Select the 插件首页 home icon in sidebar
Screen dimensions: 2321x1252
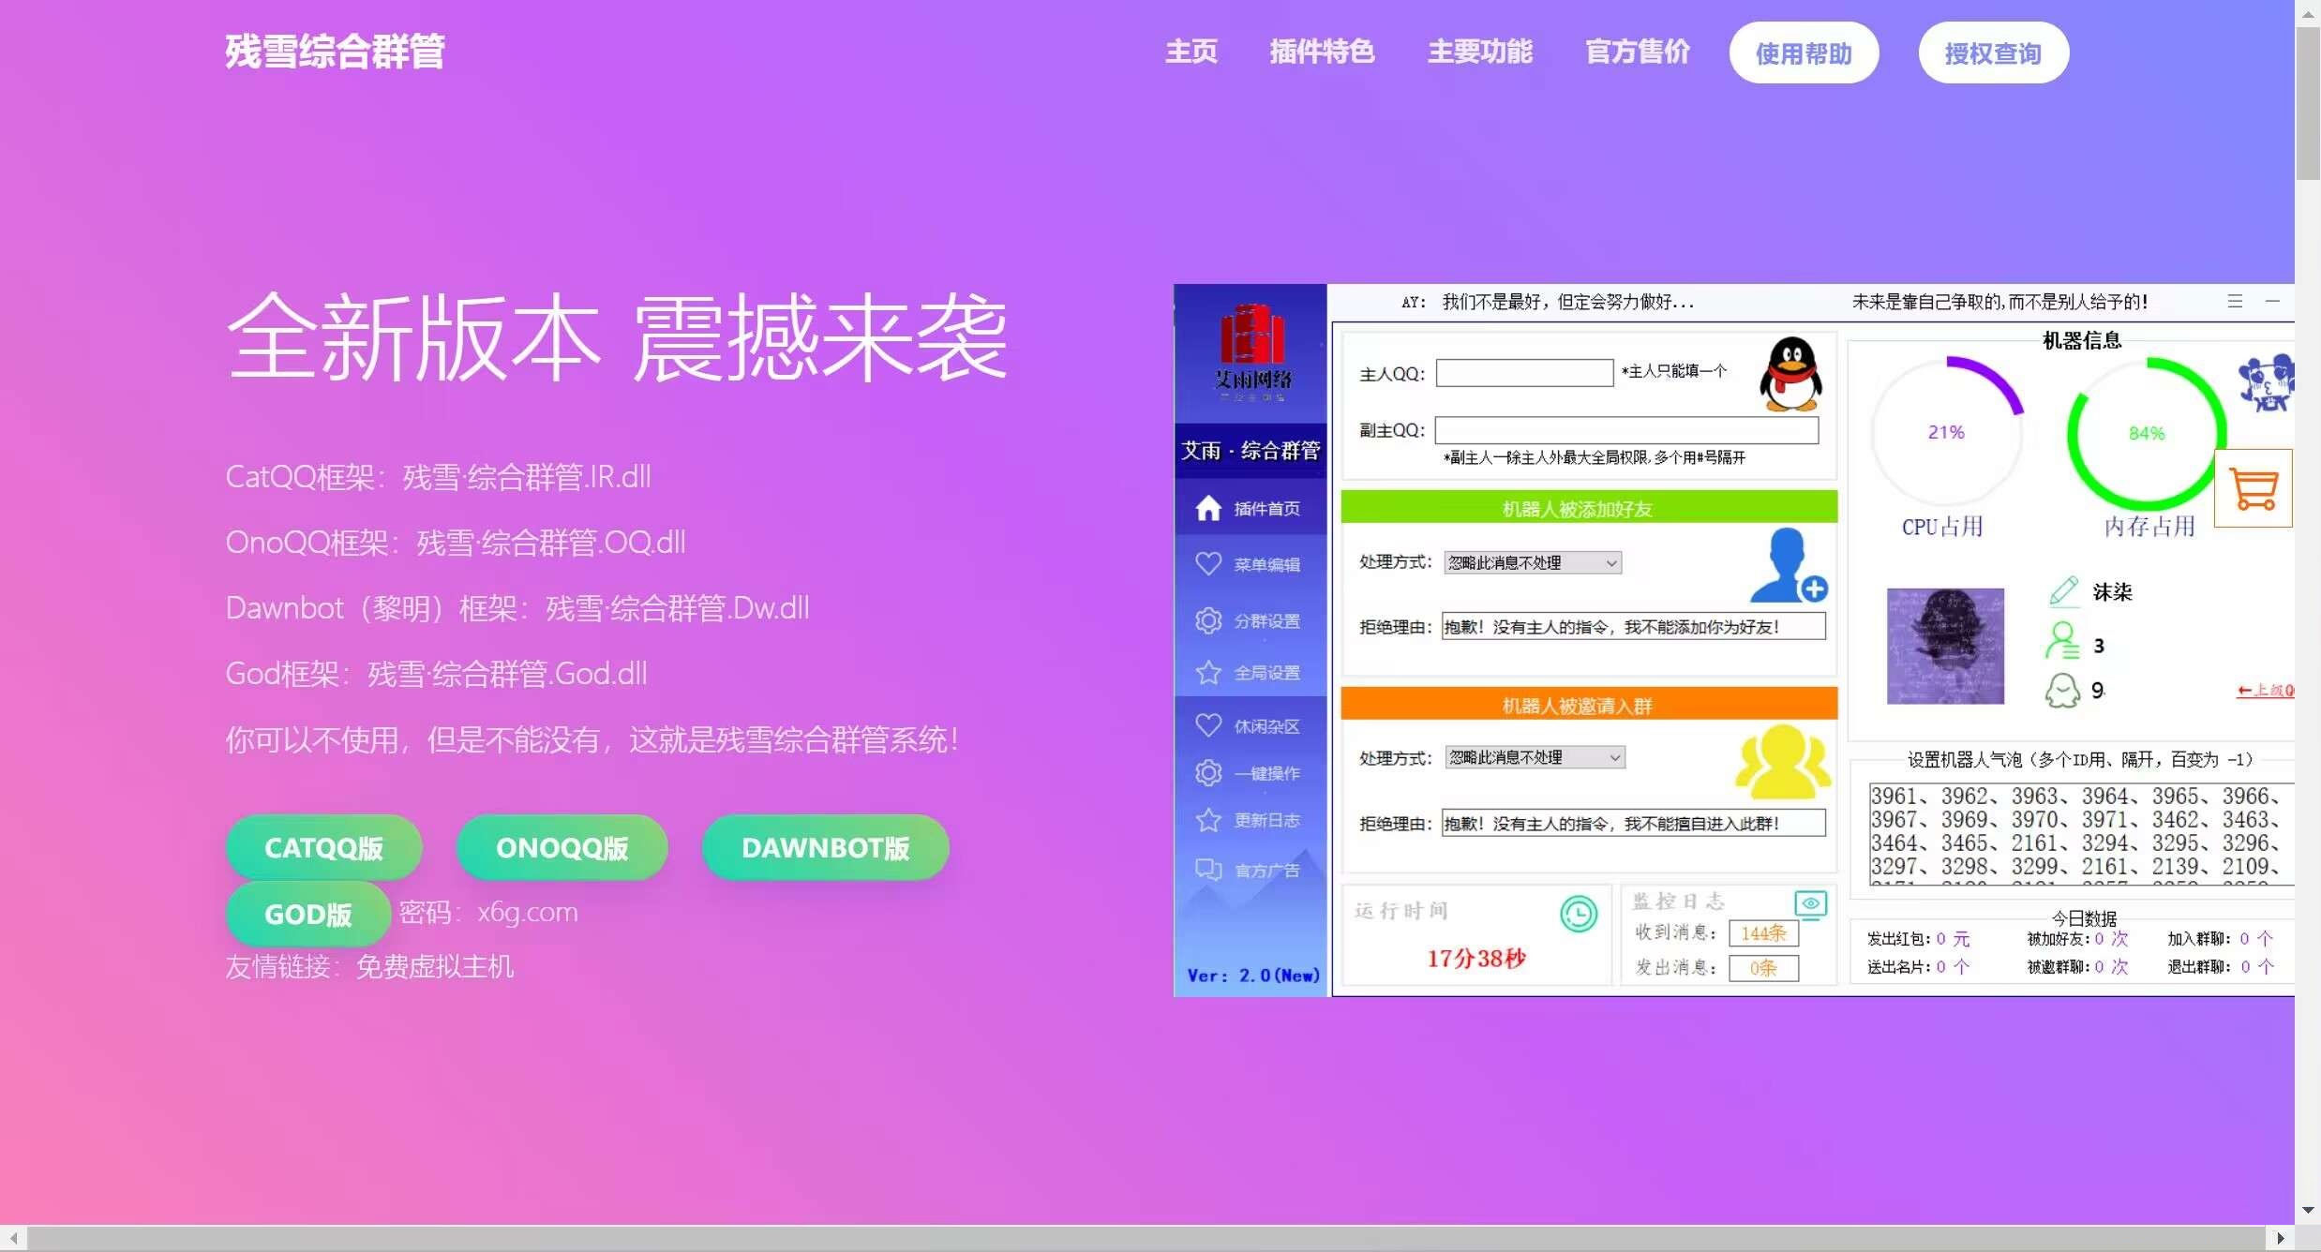coord(1207,508)
